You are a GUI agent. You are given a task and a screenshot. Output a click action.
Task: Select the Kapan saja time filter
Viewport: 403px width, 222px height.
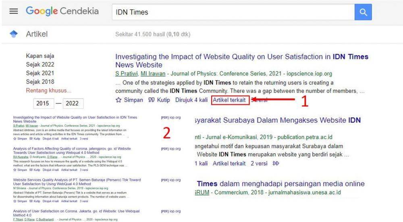40,56
